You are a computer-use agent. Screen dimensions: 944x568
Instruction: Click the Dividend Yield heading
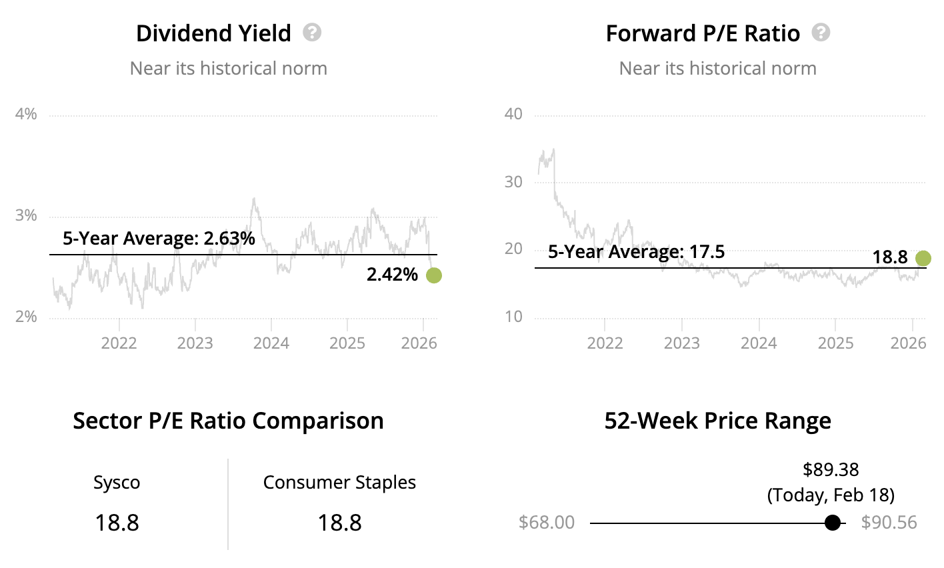[x=213, y=33]
